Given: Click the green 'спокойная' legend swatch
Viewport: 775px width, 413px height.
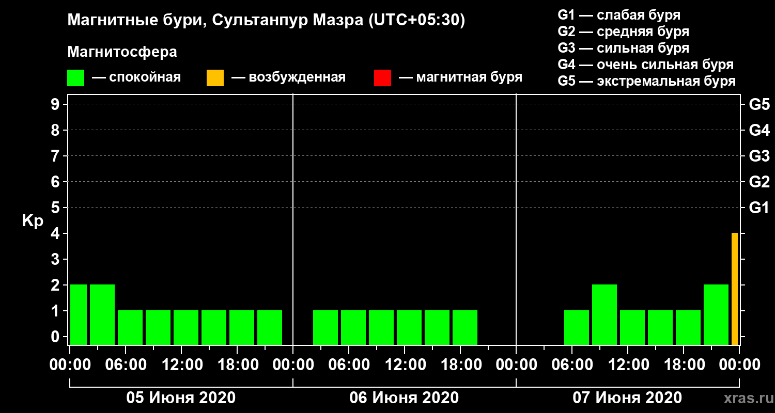Looking at the screenshot, I should 75,78.
